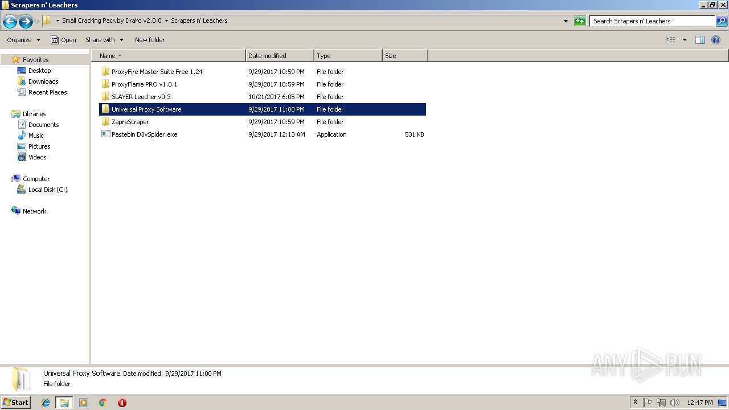
Task: Open the Videos library
Action: [37, 157]
